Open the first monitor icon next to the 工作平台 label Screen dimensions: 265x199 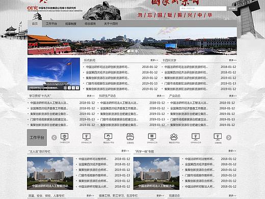tap(65, 137)
